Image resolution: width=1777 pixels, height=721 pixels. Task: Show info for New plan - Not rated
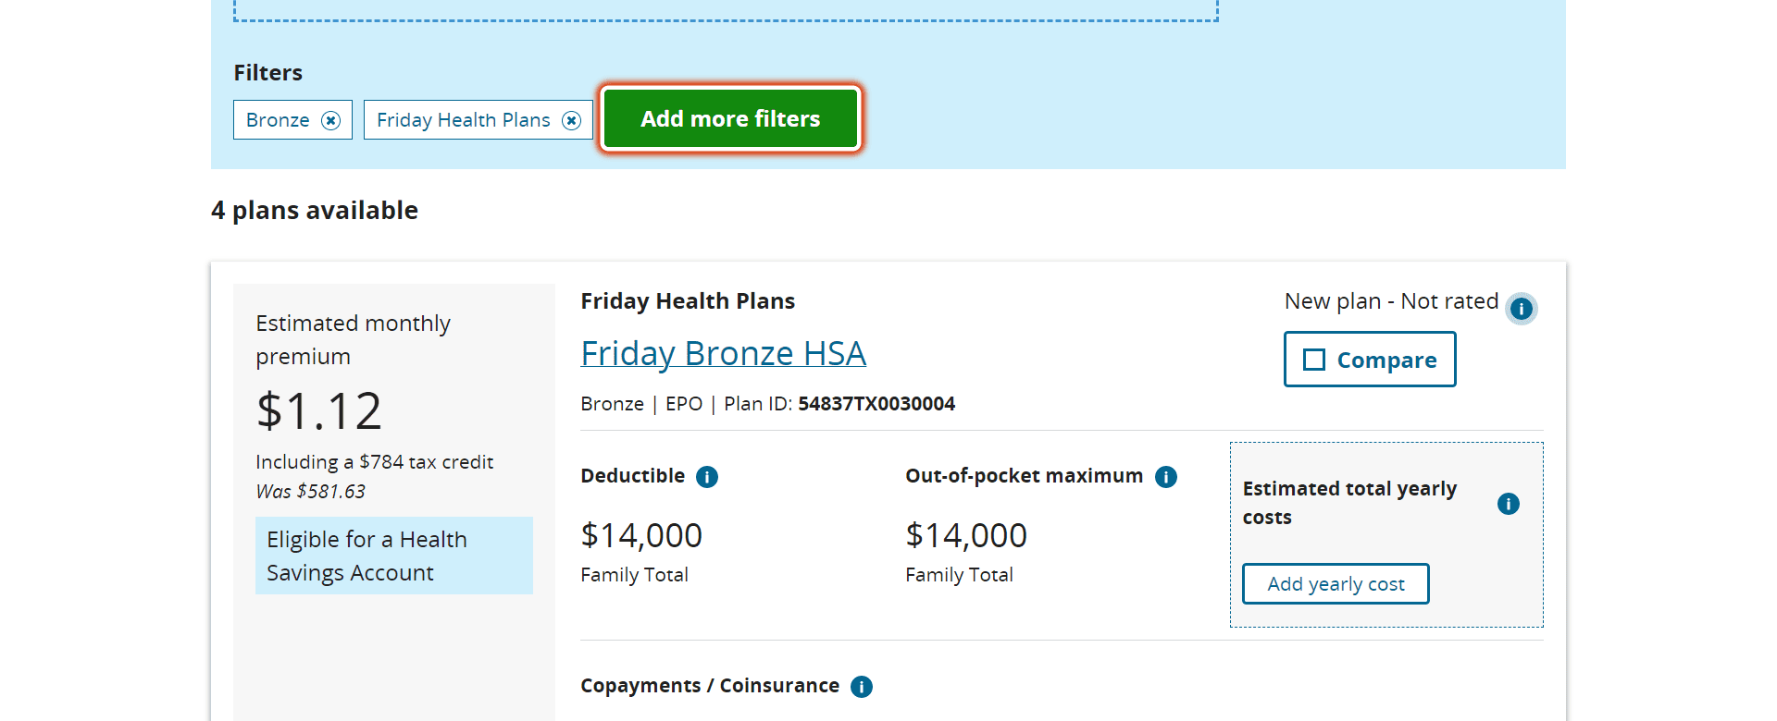coord(1521,309)
